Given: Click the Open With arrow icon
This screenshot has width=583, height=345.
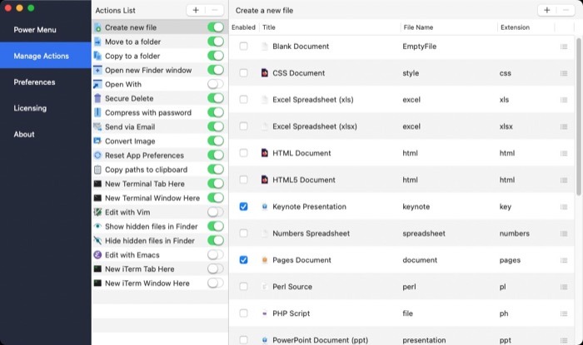Looking at the screenshot, I should (x=97, y=85).
